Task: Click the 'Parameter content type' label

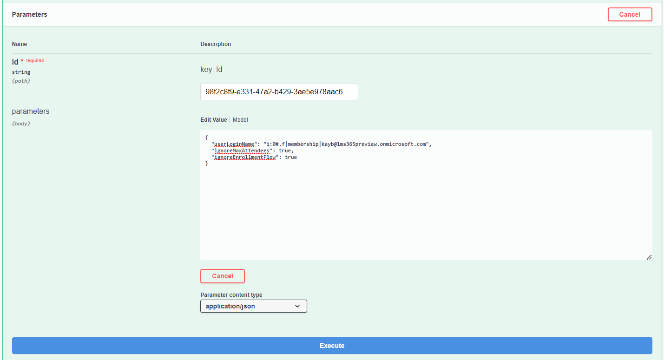Action: click(x=231, y=295)
